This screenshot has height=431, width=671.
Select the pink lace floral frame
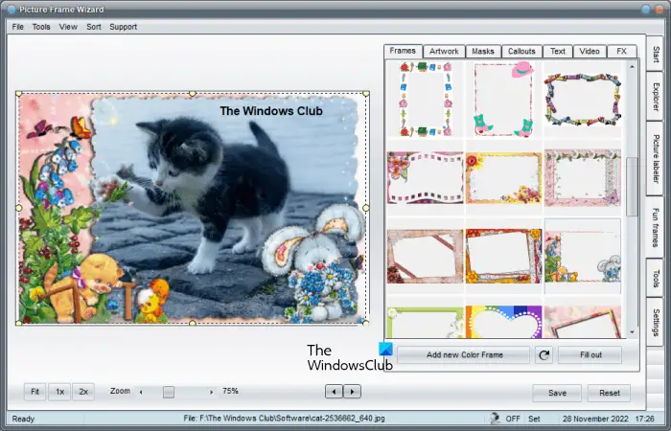pos(583,177)
